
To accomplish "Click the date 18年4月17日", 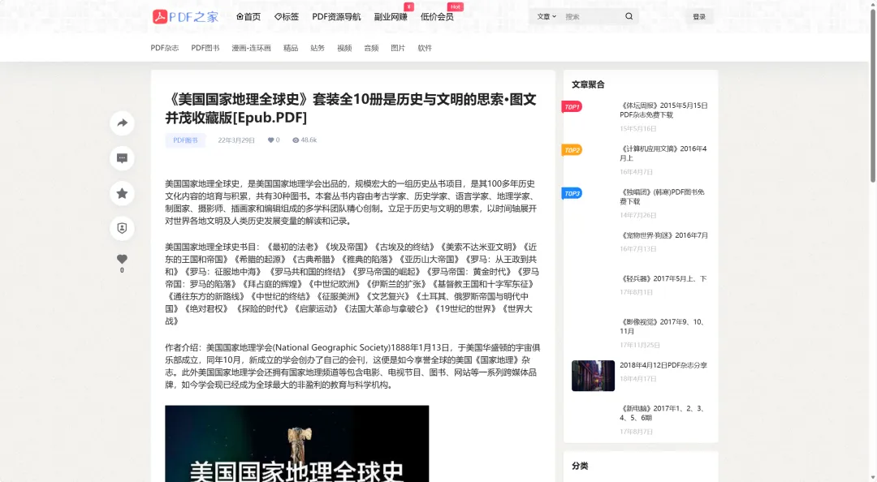I will (x=637, y=379).
